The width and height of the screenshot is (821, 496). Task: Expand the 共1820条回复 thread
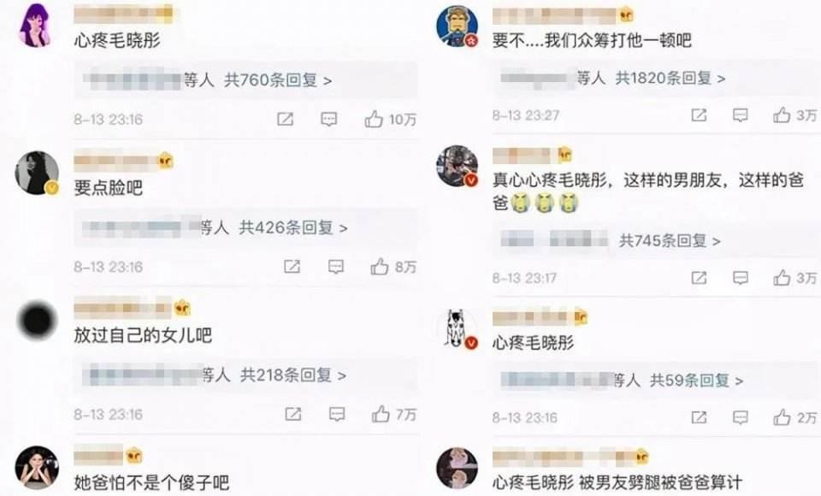point(670,79)
